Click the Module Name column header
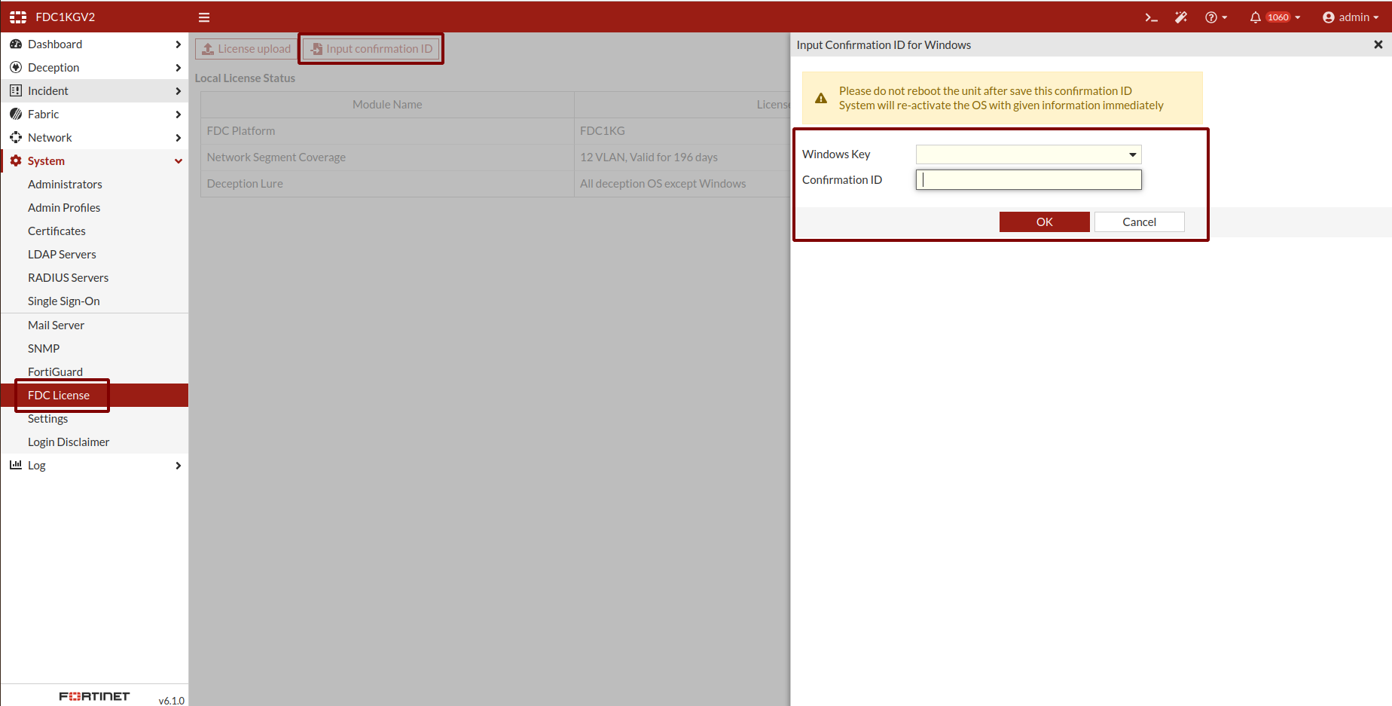1392x706 pixels. (x=387, y=105)
